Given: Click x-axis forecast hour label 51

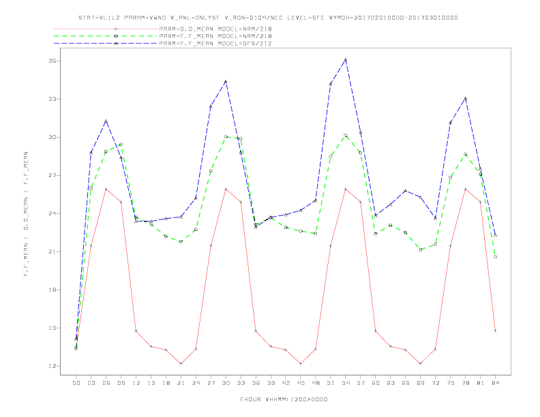Looking at the screenshot, I should coord(331,383).
